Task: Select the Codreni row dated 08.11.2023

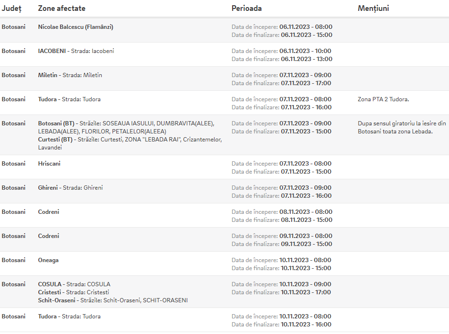Action: pos(224,215)
